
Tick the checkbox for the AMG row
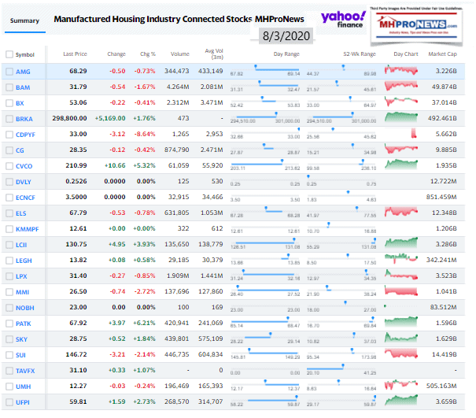(x=9, y=72)
